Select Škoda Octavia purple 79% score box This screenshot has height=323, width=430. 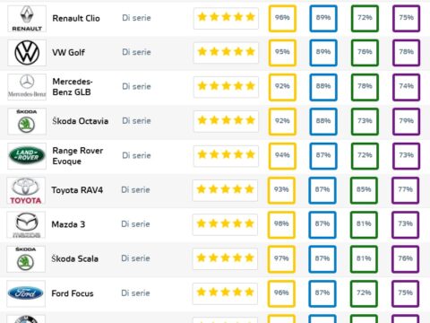406,121
